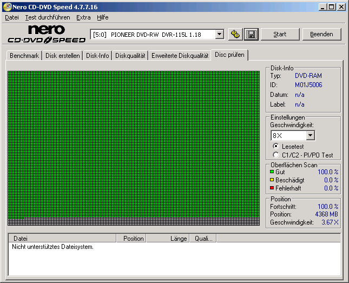Image resolution: width=349 pixels, height=283 pixels.
Task: Close the Nero CD-DVD Speed window
Action: (341, 7)
